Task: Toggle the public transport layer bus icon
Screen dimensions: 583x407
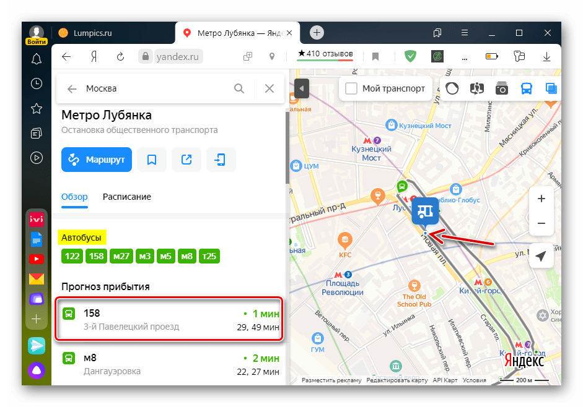Action: [526, 88]
